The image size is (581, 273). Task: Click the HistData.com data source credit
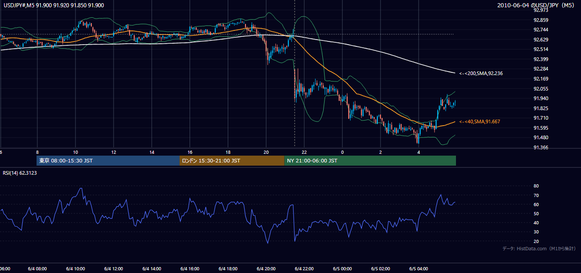[539, 248]
